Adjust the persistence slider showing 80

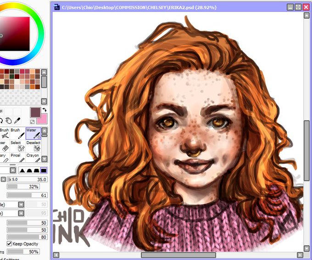click(27, 237)
